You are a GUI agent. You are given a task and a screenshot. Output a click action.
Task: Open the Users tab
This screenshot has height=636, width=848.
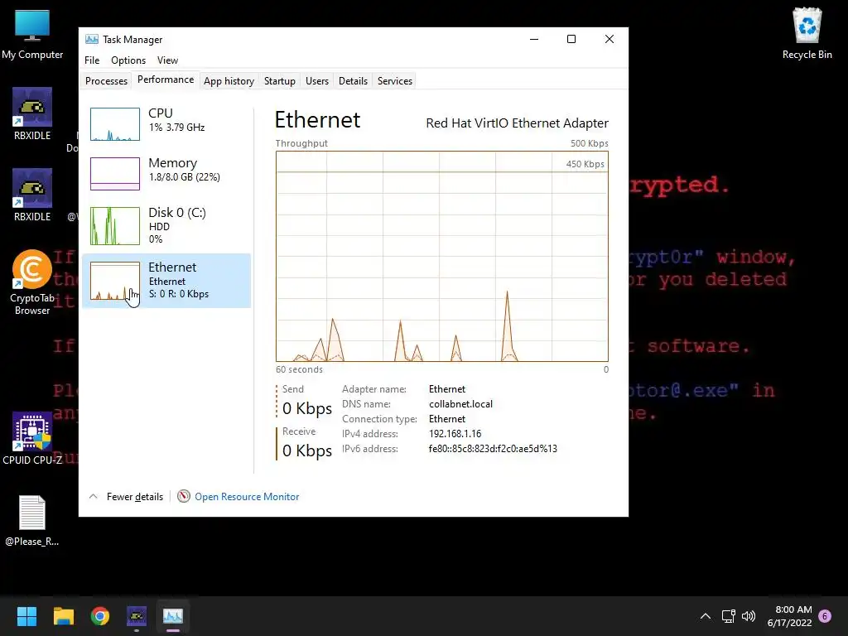coord(317,80)
